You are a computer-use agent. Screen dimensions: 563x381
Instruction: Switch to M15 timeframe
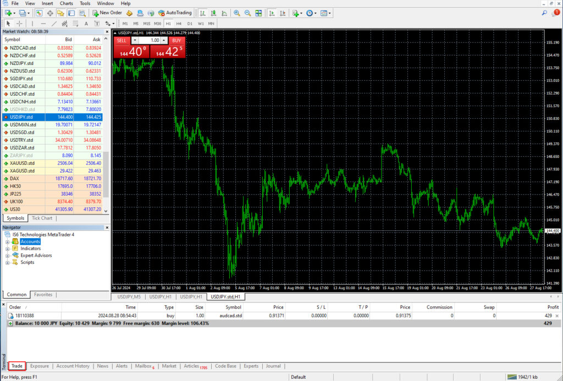point(146,23)
